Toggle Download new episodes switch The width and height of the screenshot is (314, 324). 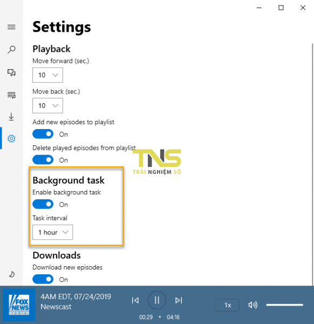43,279
